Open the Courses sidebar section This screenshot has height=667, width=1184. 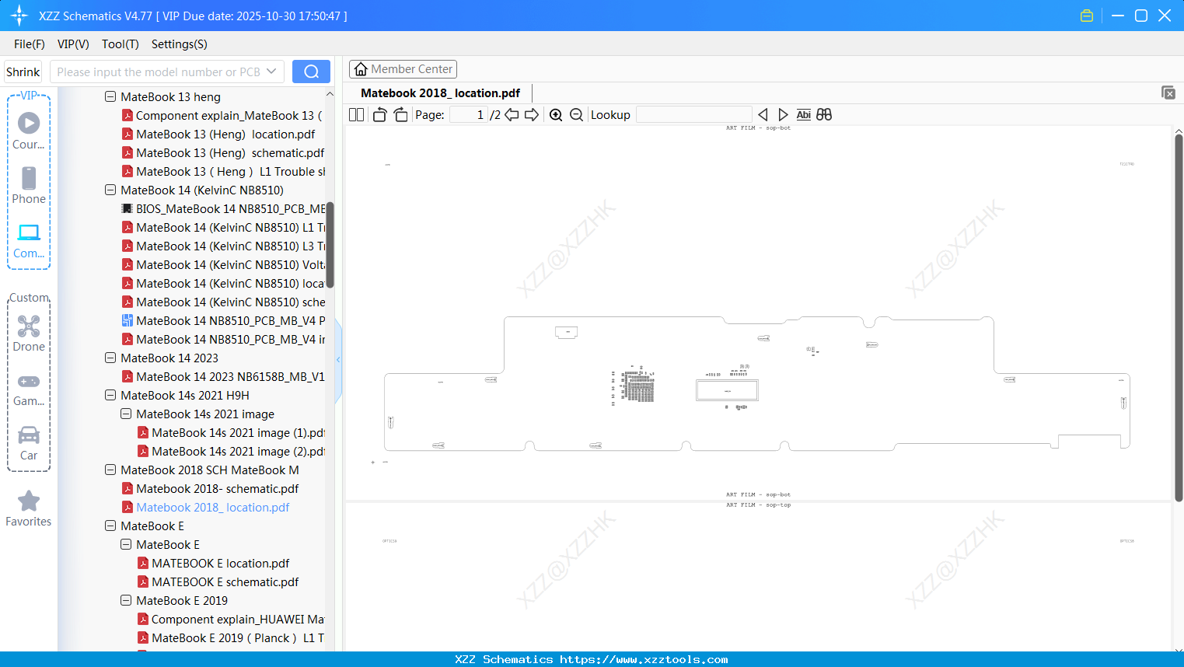(29, 131)
